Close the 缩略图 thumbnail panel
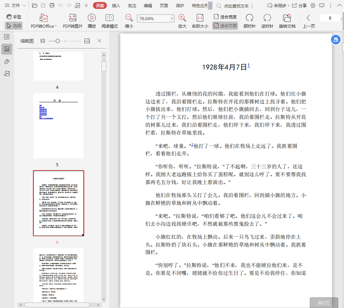 click(x=99, y=41)
